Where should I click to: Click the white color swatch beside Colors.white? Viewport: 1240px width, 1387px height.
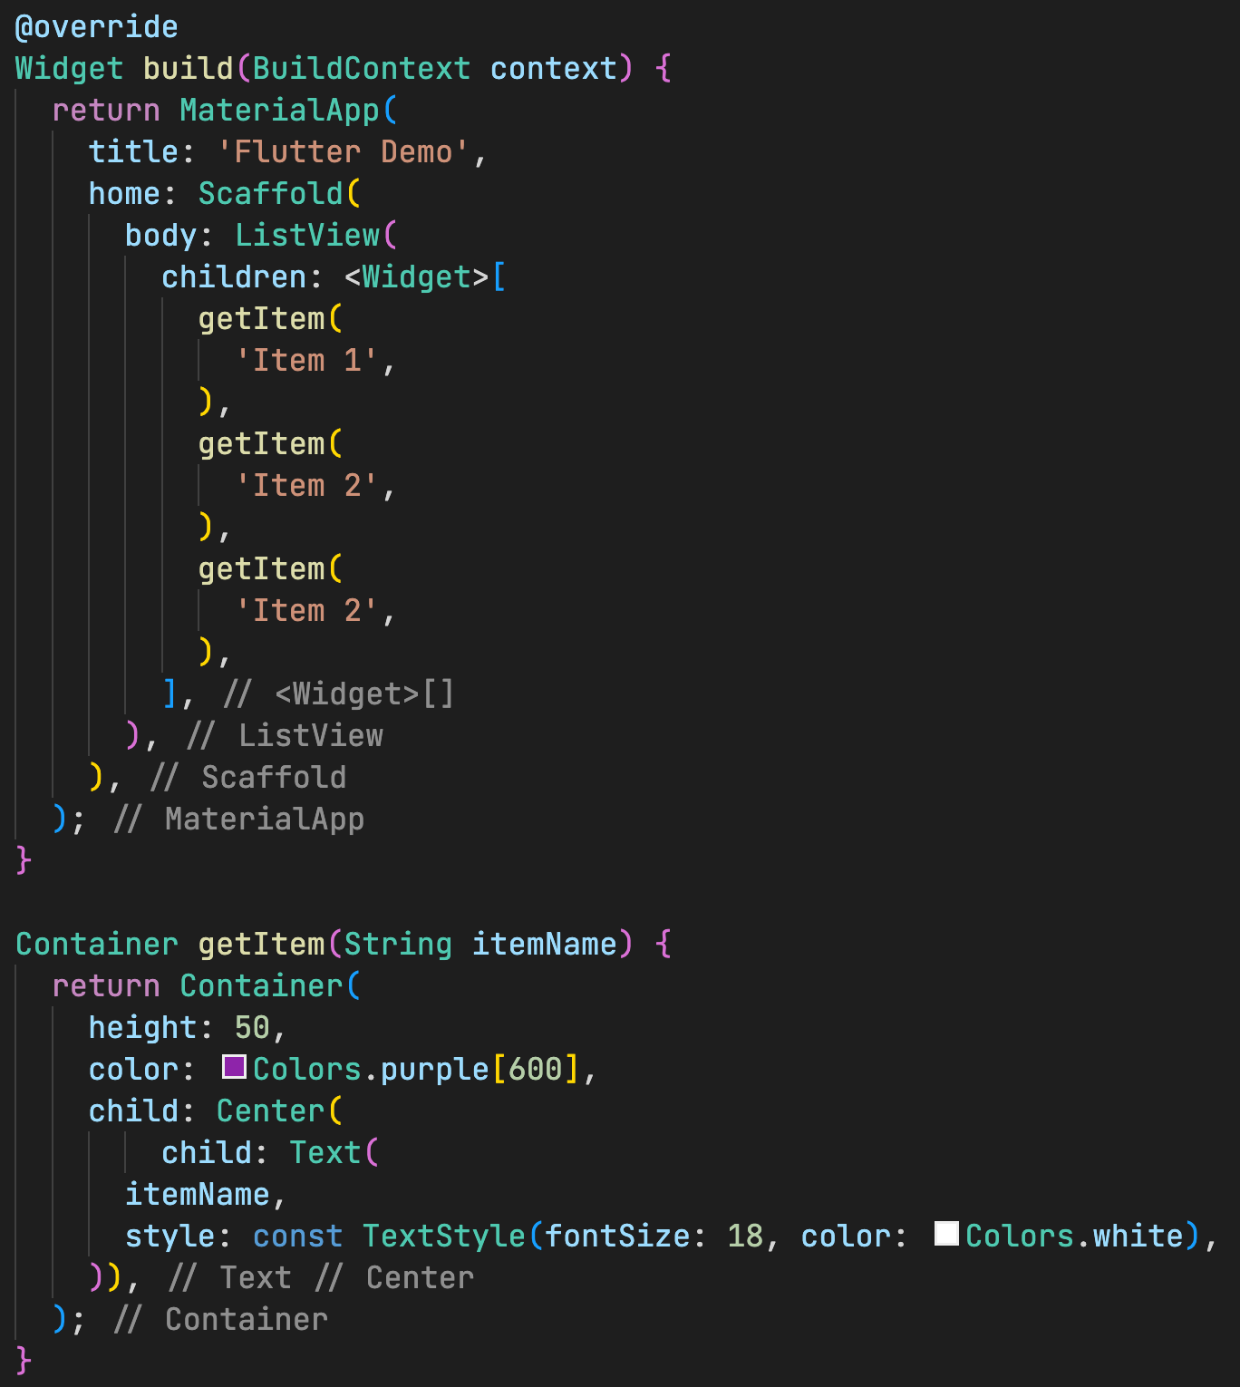(945, 1235)
